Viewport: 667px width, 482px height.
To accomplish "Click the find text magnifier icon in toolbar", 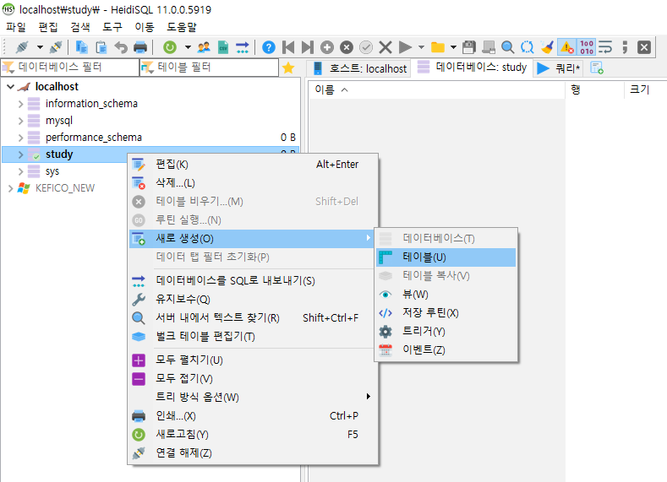I will pos(507,47).
